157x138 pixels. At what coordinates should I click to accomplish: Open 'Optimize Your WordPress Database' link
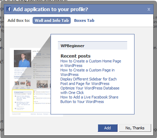90,90
